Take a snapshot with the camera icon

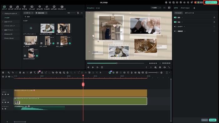pos(160,67)
